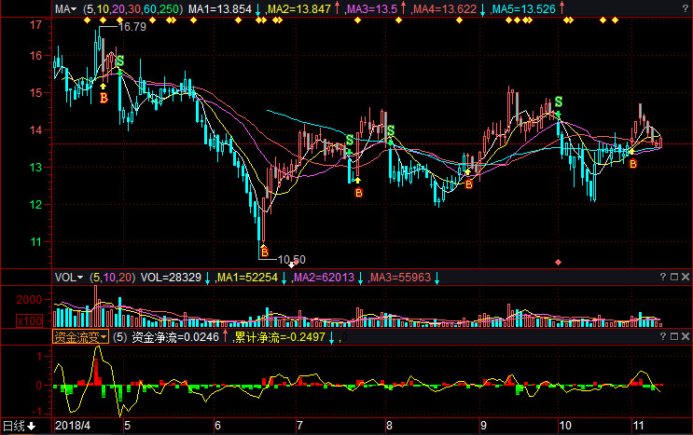Click the MA2=13.847 value

click(x=299, y=8)
